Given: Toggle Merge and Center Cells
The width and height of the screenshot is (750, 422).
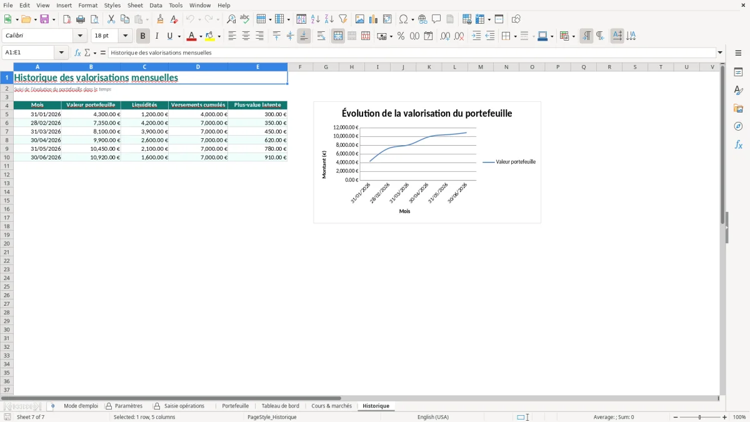Looking at the screenshot, I should tap(338, 36).
